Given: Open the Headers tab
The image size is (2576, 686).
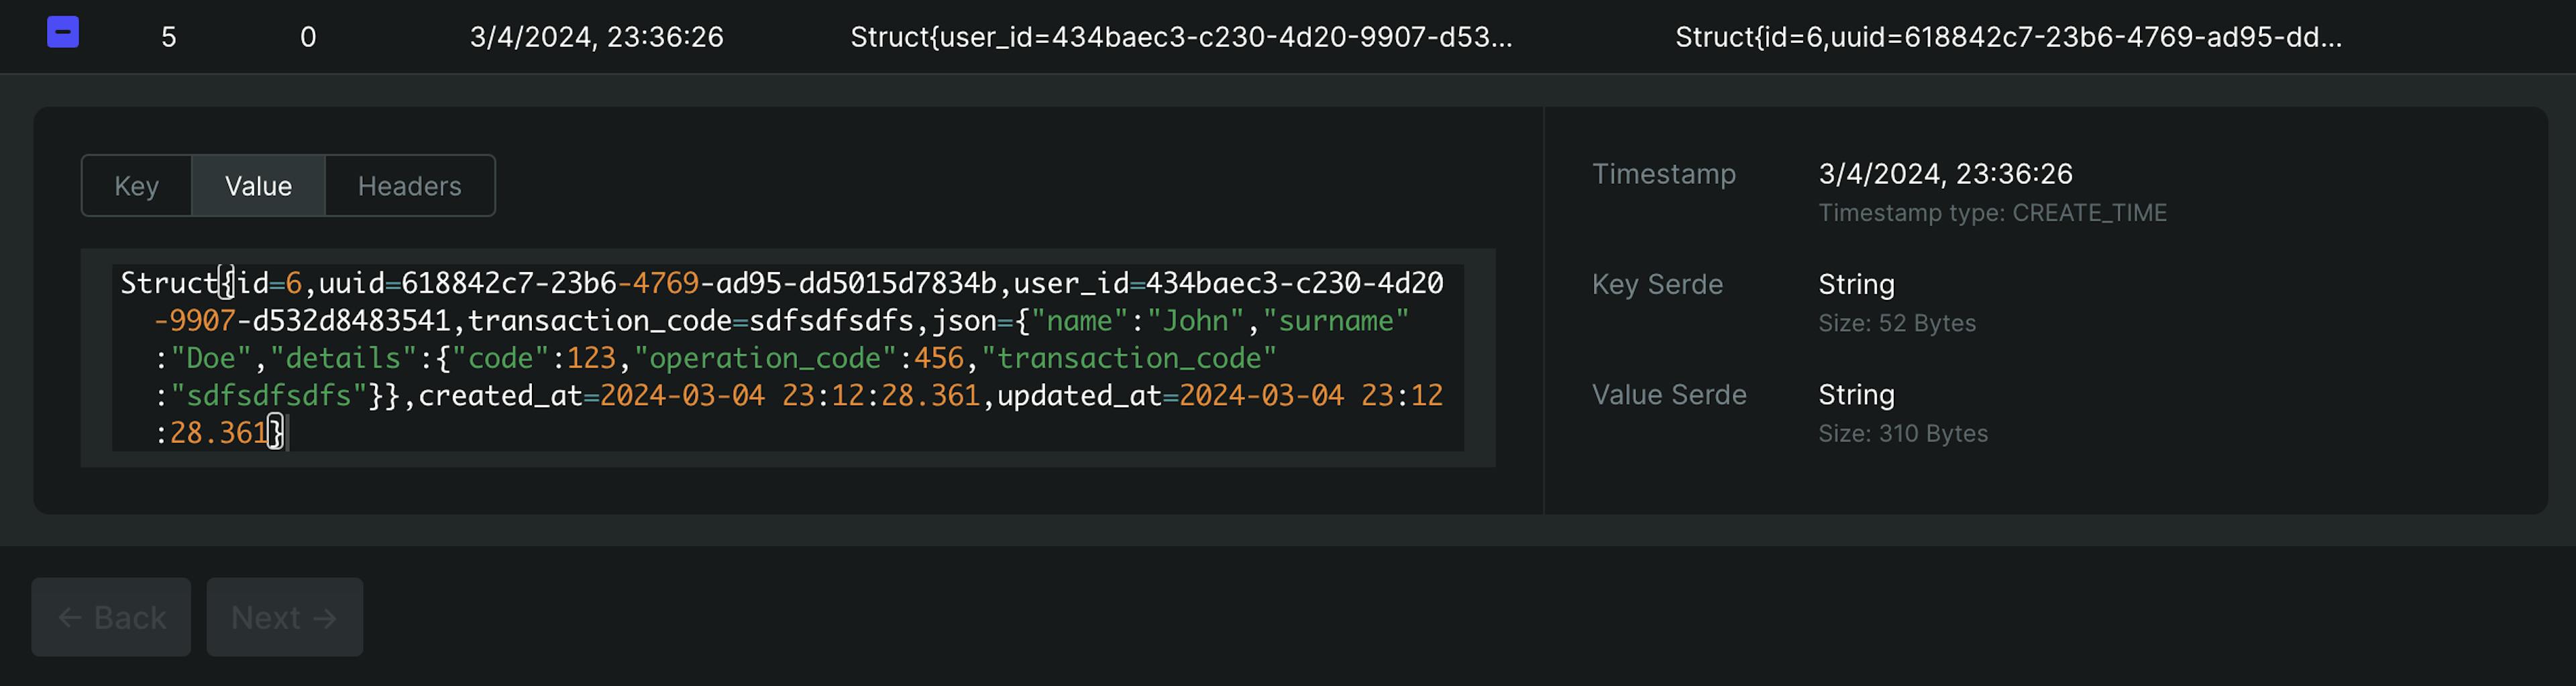Looking at the screenshot, I should [409, 186].
